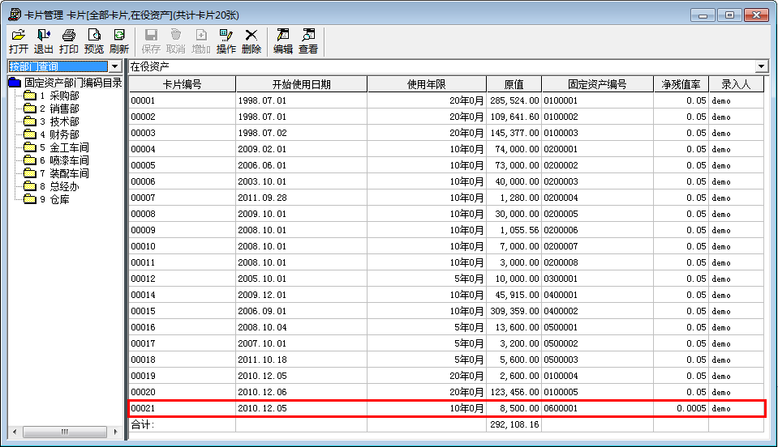Viewport: 778px width, 447px height.
Task: Click original value 73,000.00 in row 00005
Action: click(514, 165)
